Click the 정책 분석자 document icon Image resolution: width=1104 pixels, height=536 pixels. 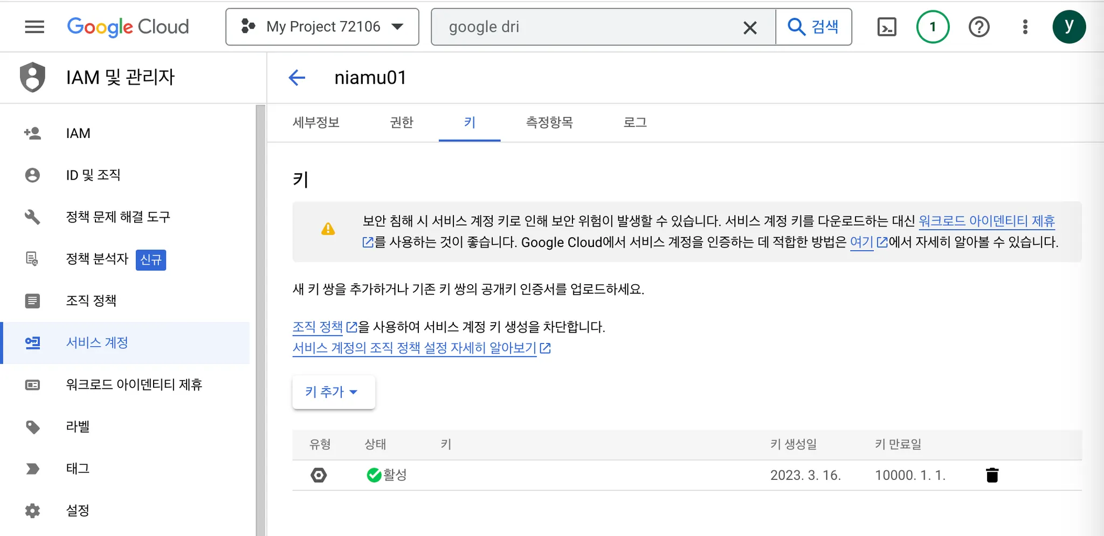point(32,259)
